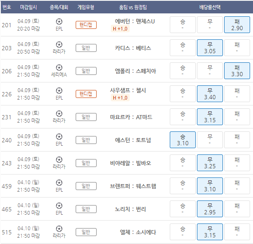This screenshot has height=244, width=253.
Task: Click 핸디캡 badge in row 226
Action: point(86,94)
